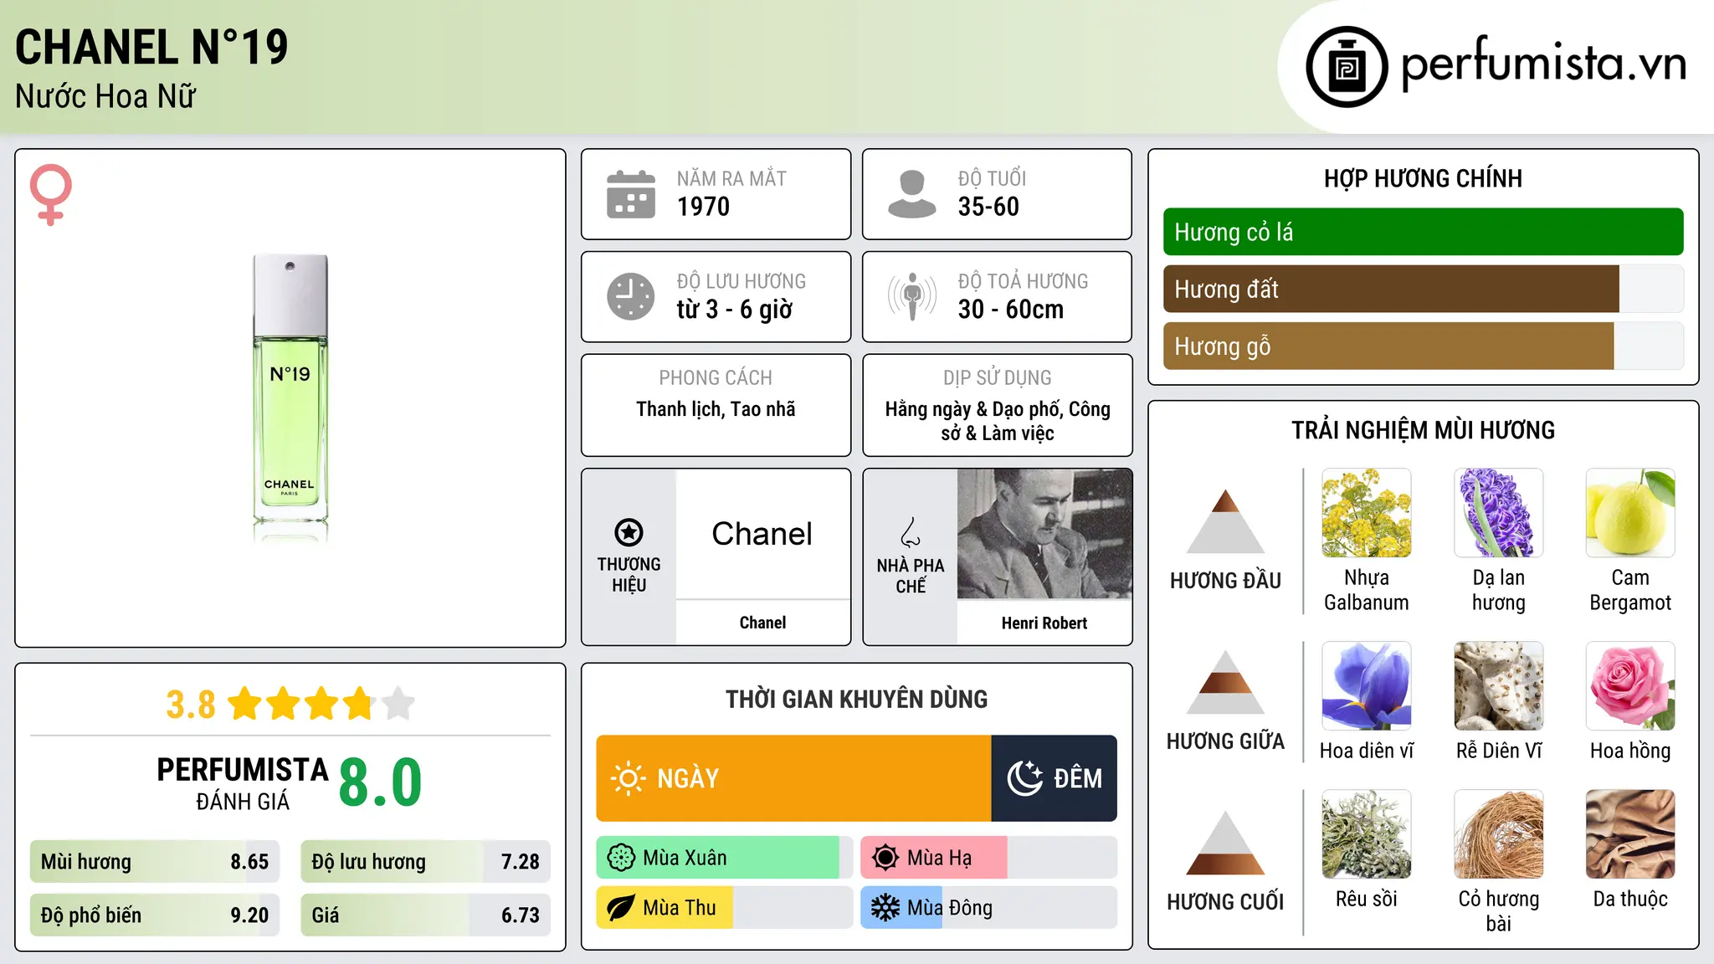This screenshot has height=964, width=1714.
Task: Click the grey fifth star in the rating
Action: (x=398, y=704)
